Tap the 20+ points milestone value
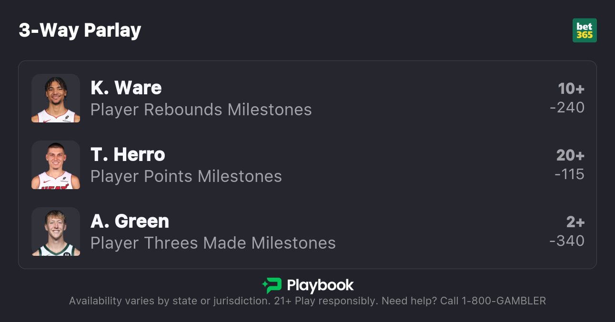Screen dimensions: 615x322 pyautogui.click(x=570, y=155)
